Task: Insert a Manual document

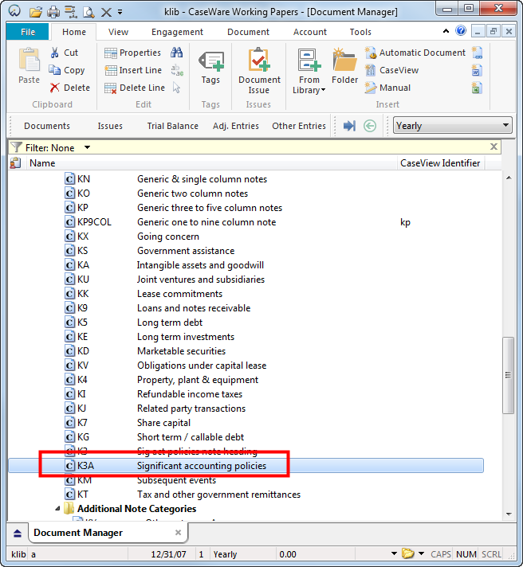Action: tap(387, 88)
